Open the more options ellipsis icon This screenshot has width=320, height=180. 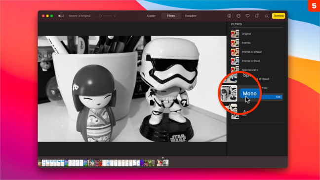tap(239, 16)
